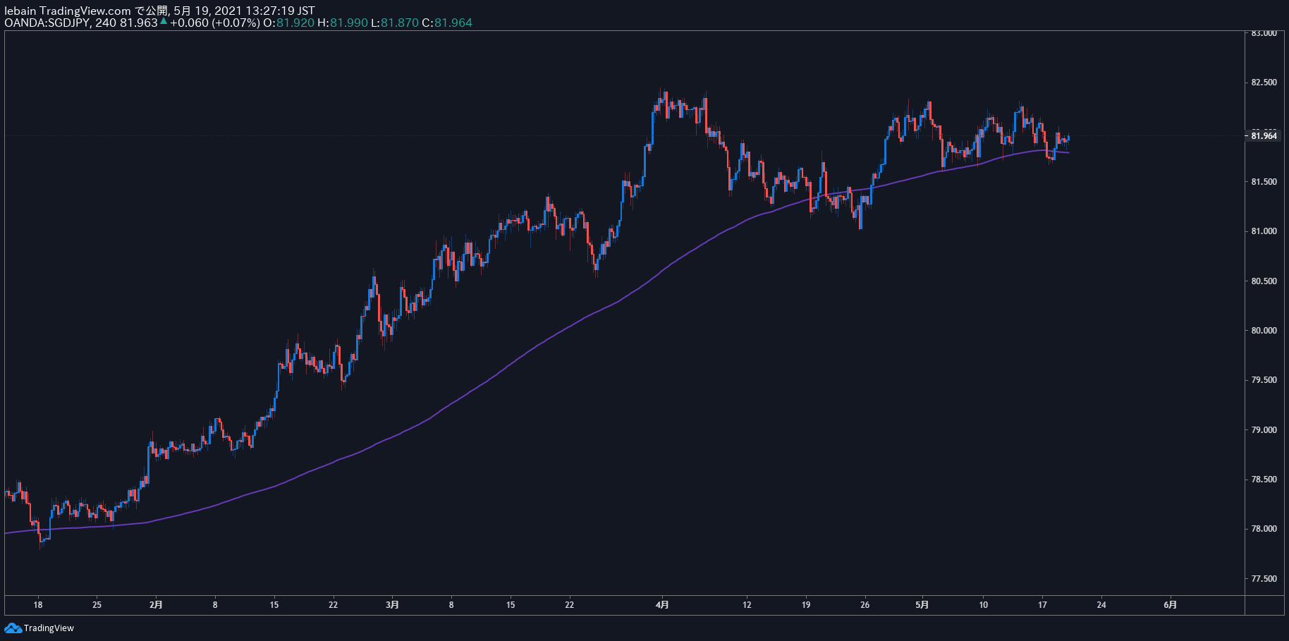Click the 17 date label on time axis
Screen dimensions: 1289x641
coord(1042,604)
